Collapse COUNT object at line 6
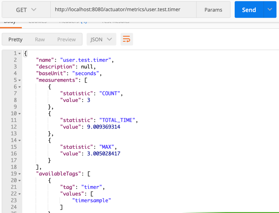Image resolution: width=279 pixels, height=213 pixels. coord(20,87)
